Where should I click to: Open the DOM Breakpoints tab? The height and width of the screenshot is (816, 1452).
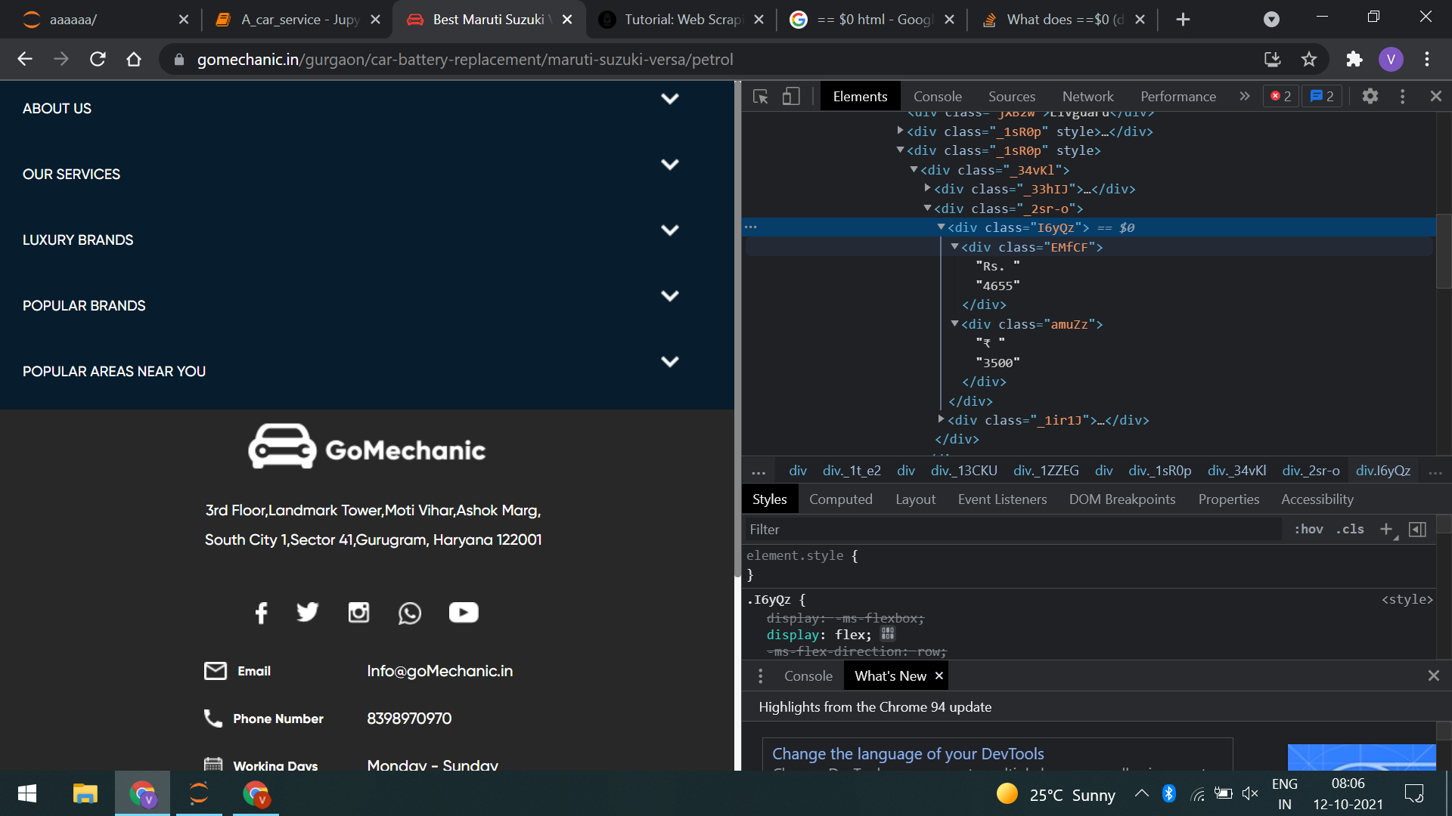click(1122, 499)
